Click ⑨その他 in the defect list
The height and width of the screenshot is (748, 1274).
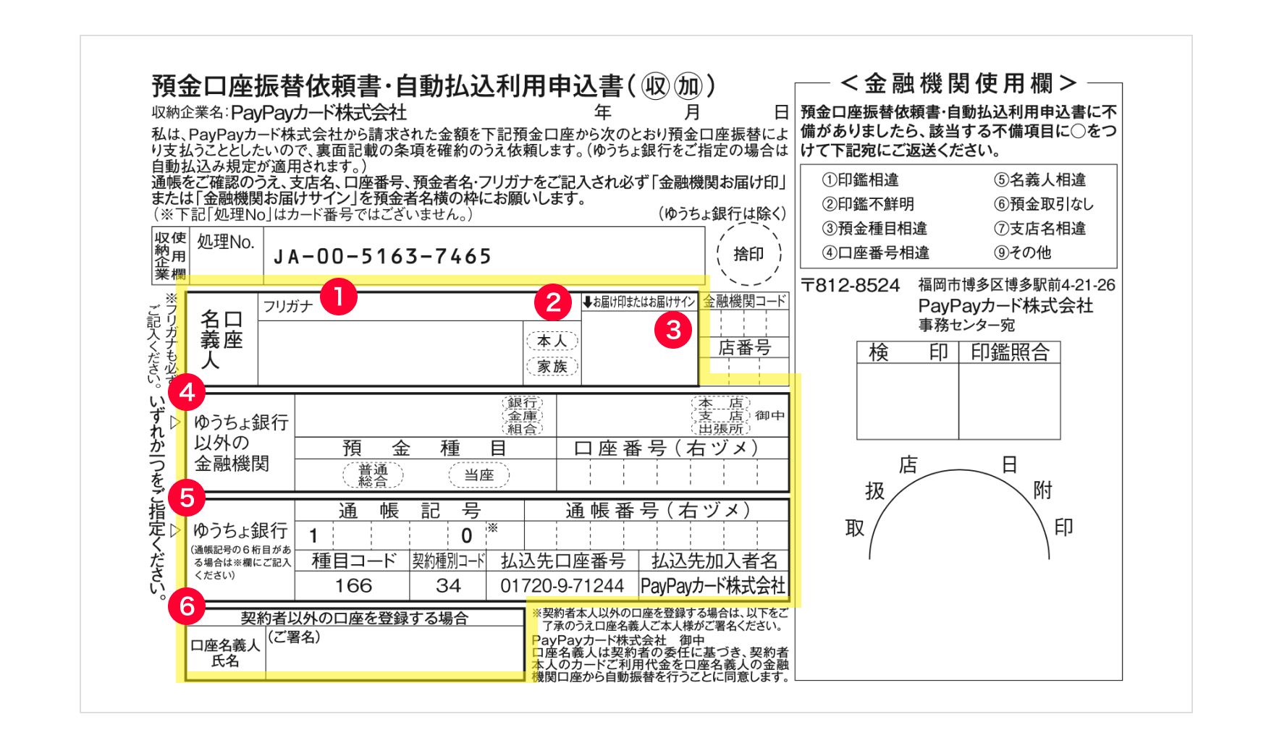1022,253
